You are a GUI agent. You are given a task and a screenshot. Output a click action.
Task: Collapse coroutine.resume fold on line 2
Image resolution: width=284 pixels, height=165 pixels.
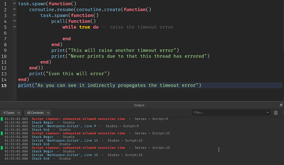pos(15,9)
